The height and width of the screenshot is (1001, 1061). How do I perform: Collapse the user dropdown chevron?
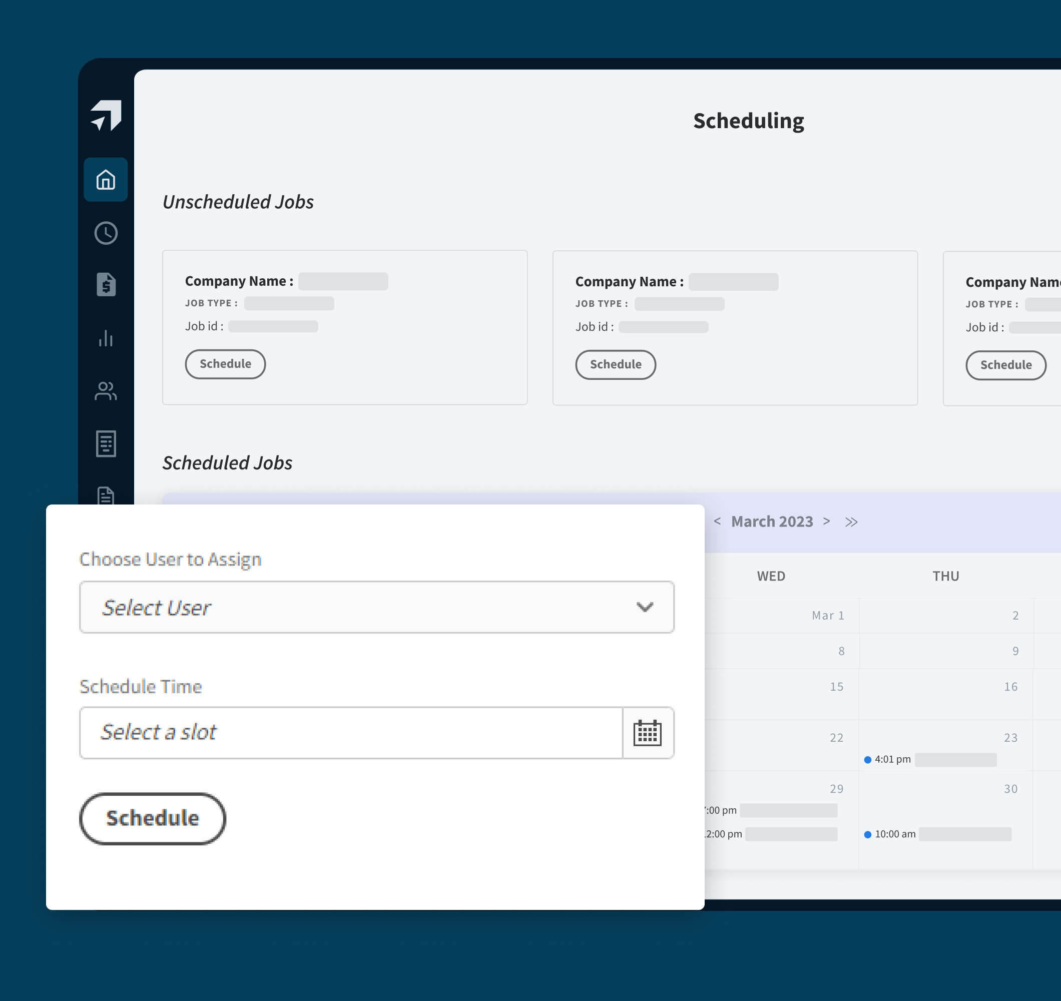645,607
